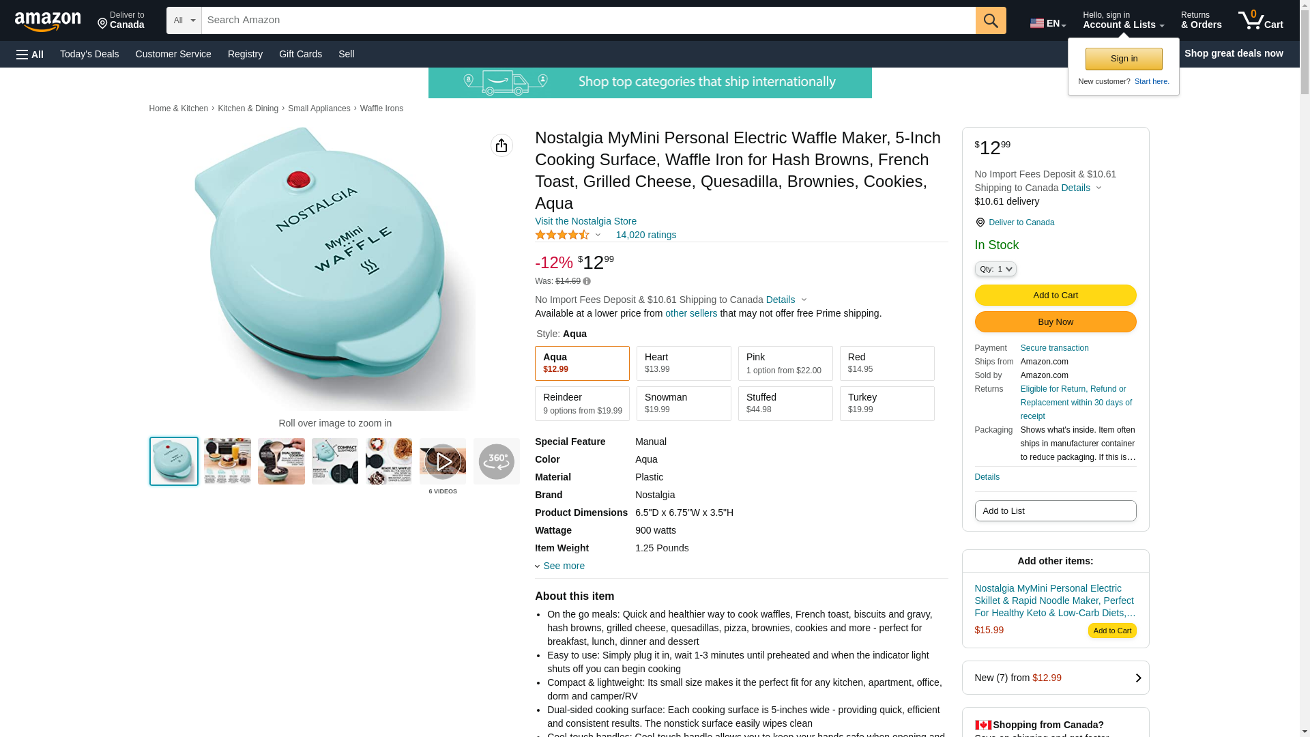This screenshot has height=737, width=1310.
Task: Select the Red style option
Action: pos(887,363)
